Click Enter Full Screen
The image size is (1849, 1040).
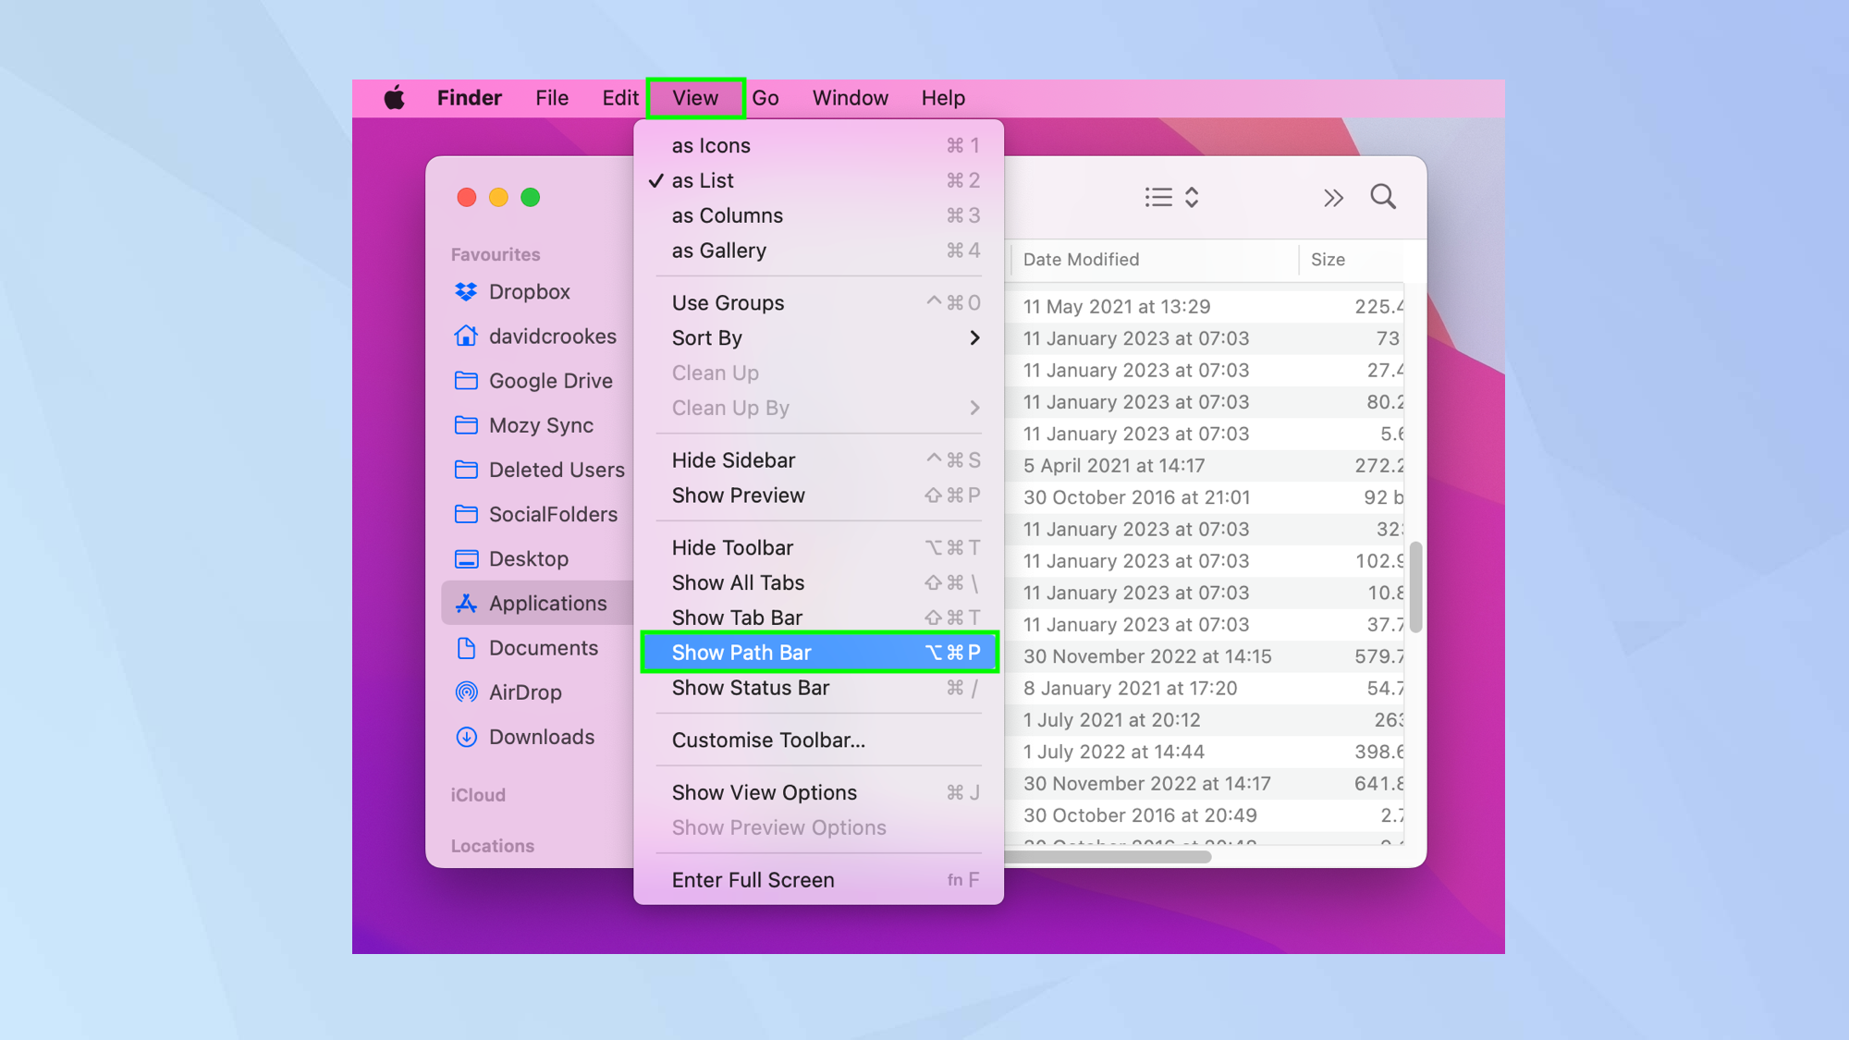(752, 879)
